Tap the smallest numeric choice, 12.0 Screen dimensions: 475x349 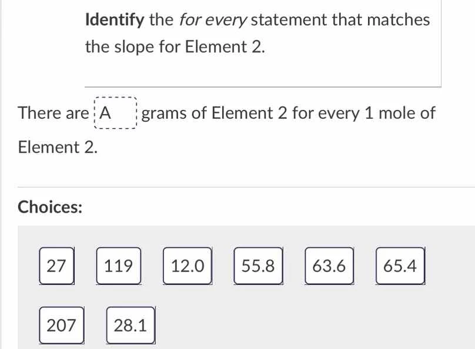click(188, 266)
